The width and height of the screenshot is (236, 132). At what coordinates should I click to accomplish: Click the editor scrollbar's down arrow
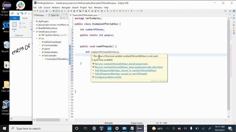pyautogui.click(x=229, y=117)
